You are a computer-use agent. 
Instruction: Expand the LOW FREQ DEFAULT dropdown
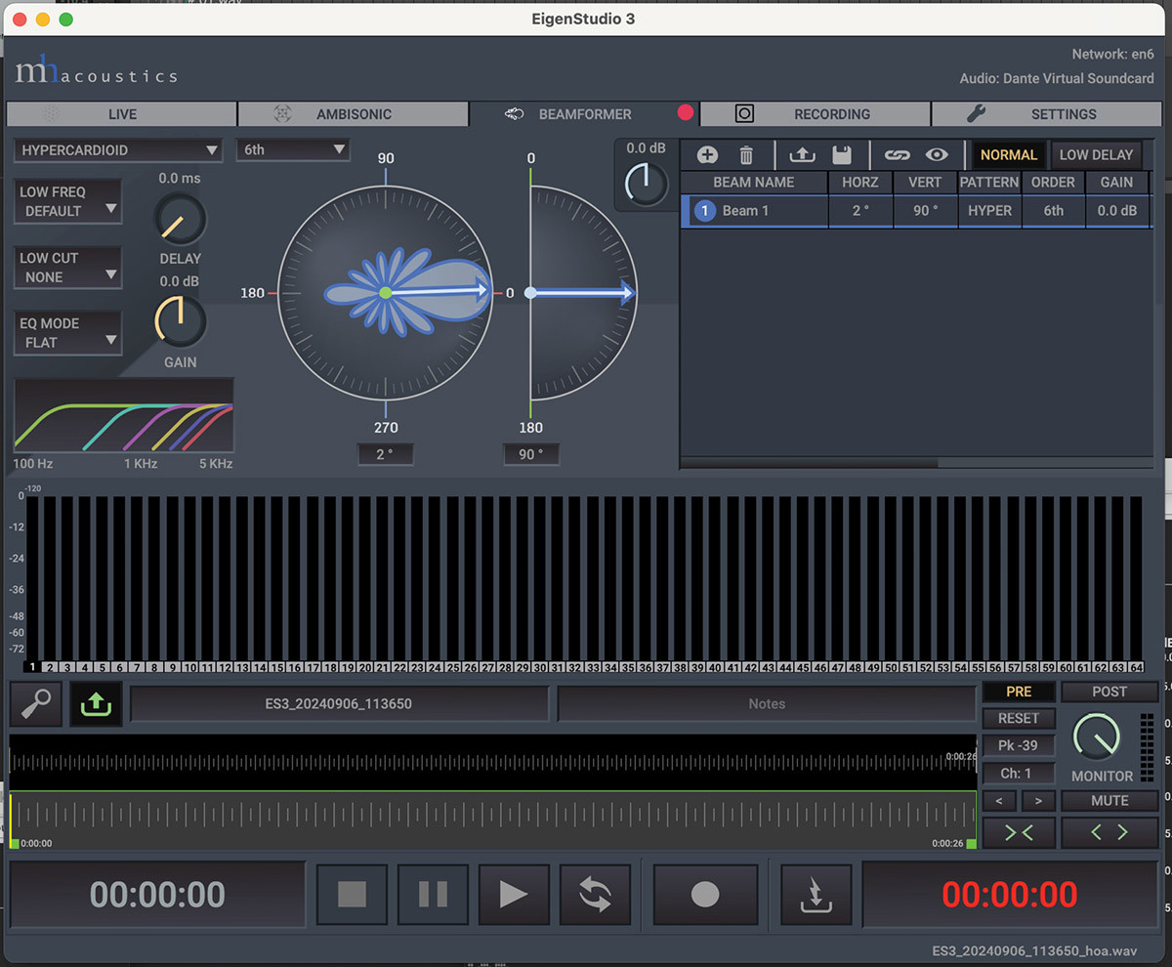pos(68,201)
